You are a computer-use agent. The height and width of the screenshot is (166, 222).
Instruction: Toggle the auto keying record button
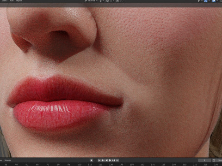[92, 160]
